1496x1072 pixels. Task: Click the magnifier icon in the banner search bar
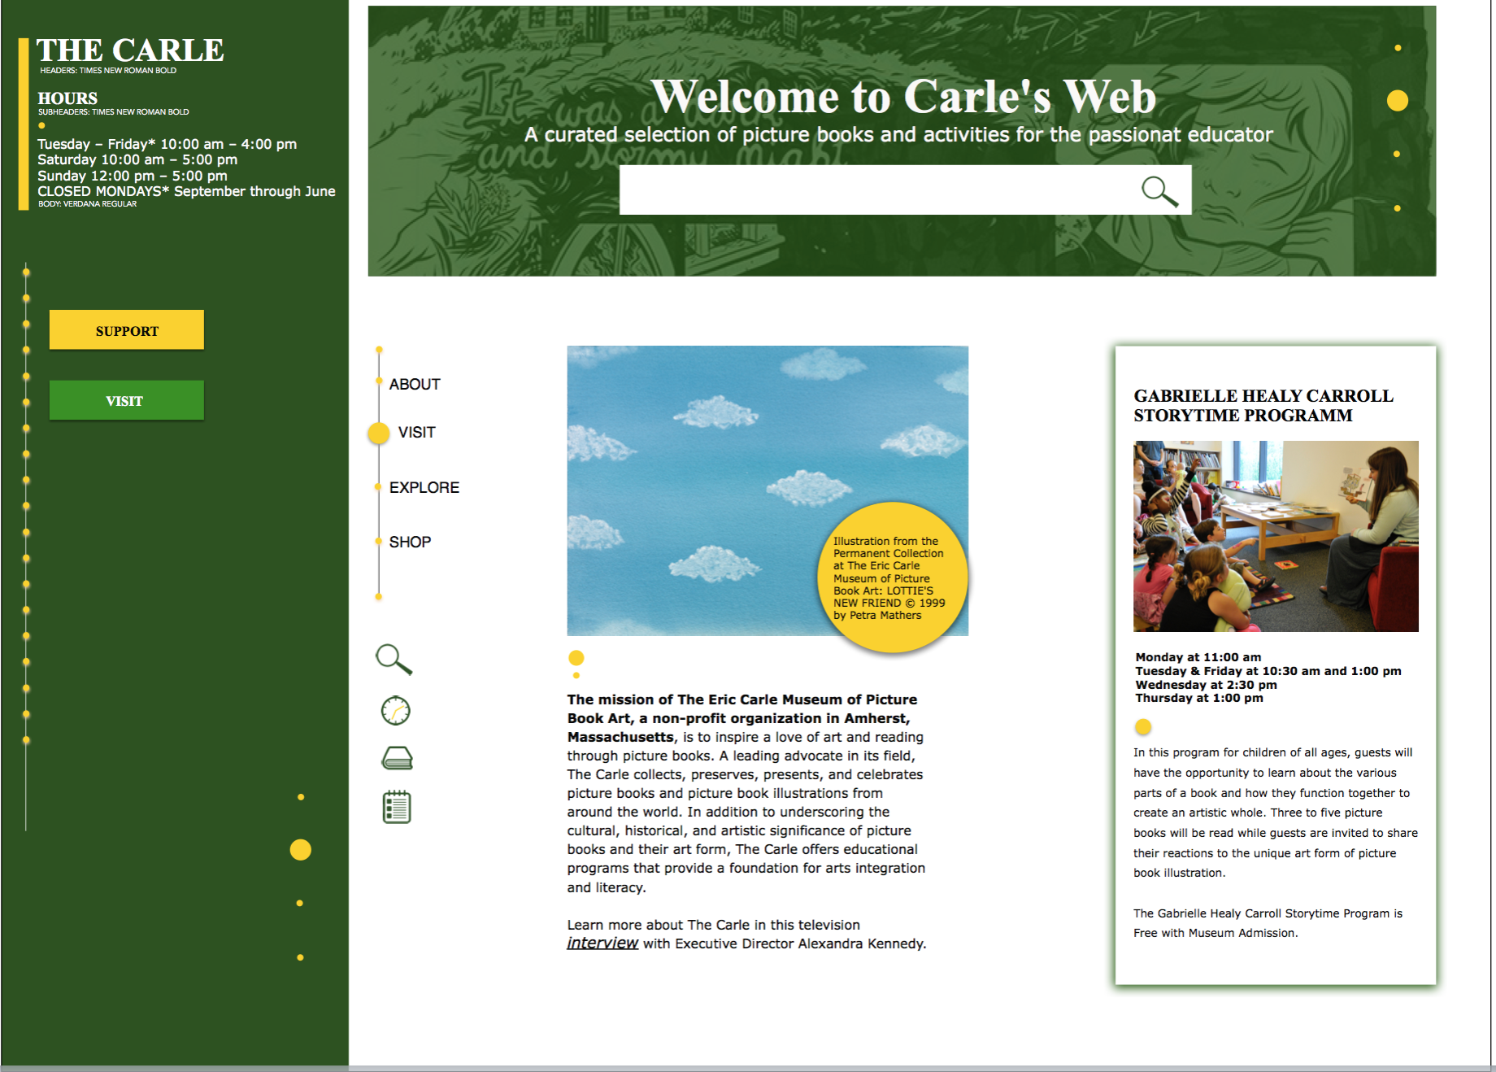click(x=1159, y=191)
